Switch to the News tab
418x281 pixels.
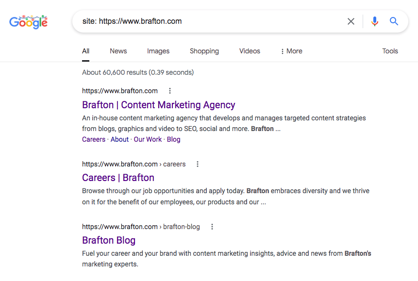[x=118, y=51]
